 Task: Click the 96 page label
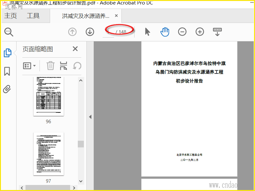point(48,122)
